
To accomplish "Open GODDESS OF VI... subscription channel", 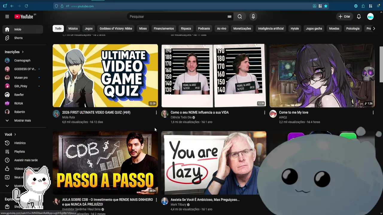I will [x=23, y=69].
